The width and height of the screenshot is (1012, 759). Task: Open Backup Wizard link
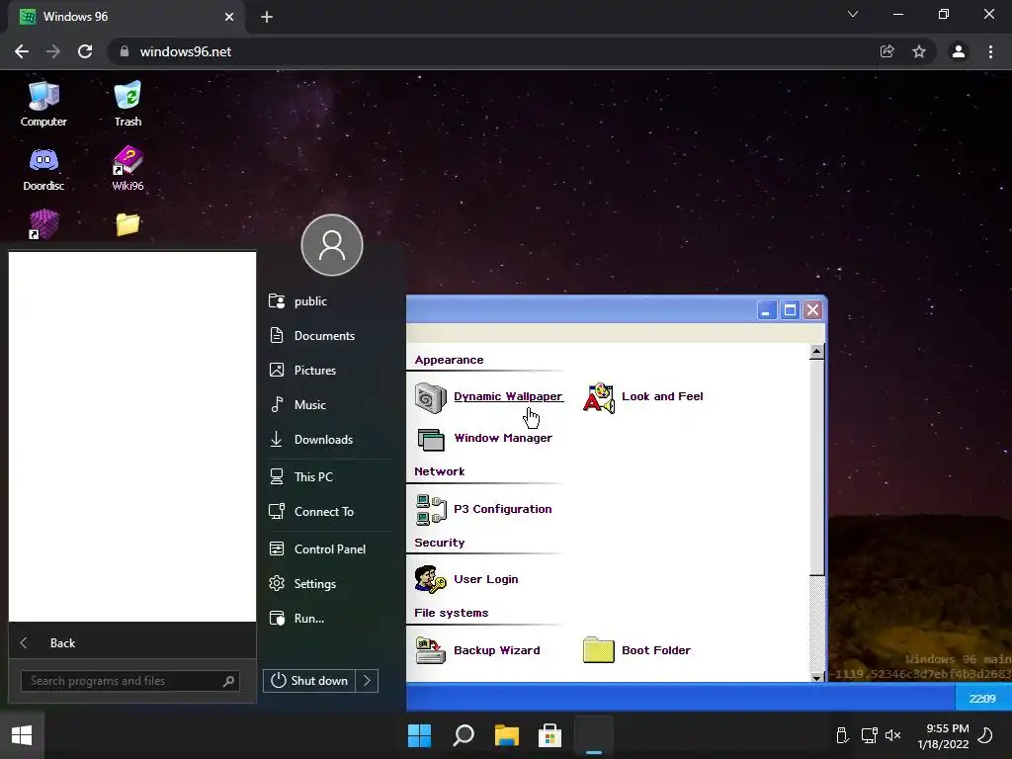pos(497,650)
